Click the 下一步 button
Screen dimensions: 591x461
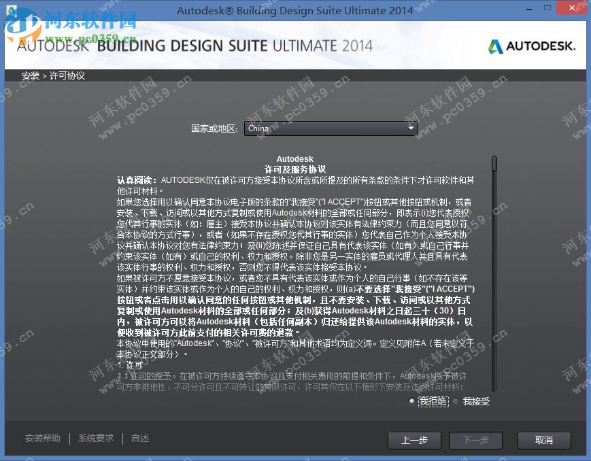[475, 441]
